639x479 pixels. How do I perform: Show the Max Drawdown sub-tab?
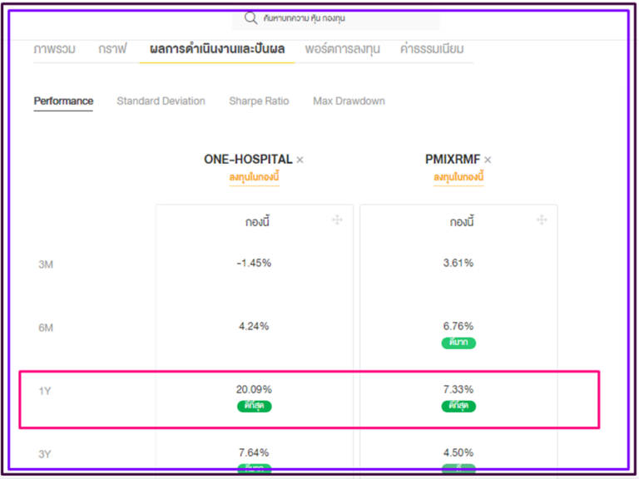[x=349, y=101]
